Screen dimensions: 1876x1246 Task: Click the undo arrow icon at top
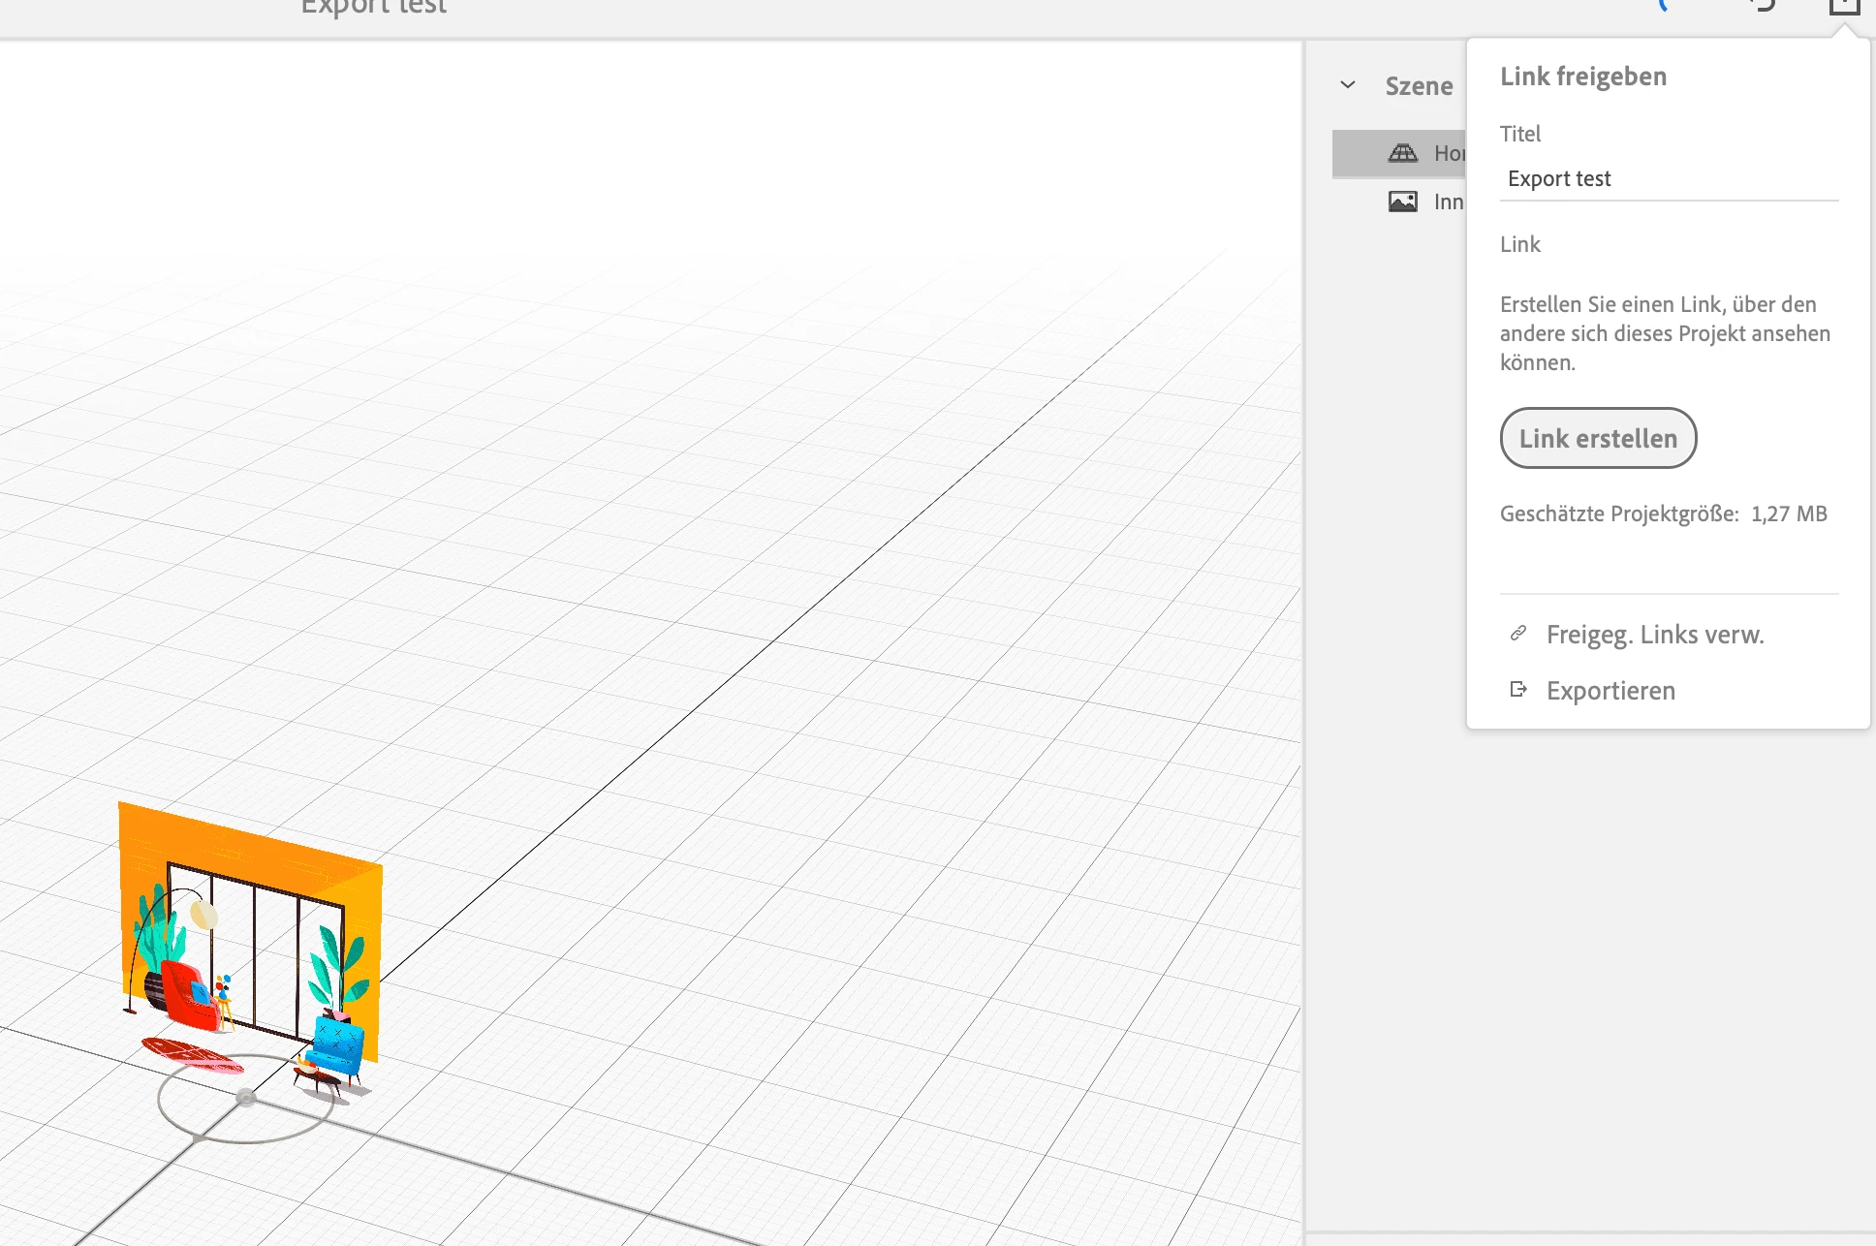pos(1764,6)
